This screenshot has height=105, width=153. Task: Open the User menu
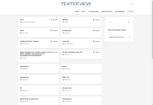coord(83,12)
